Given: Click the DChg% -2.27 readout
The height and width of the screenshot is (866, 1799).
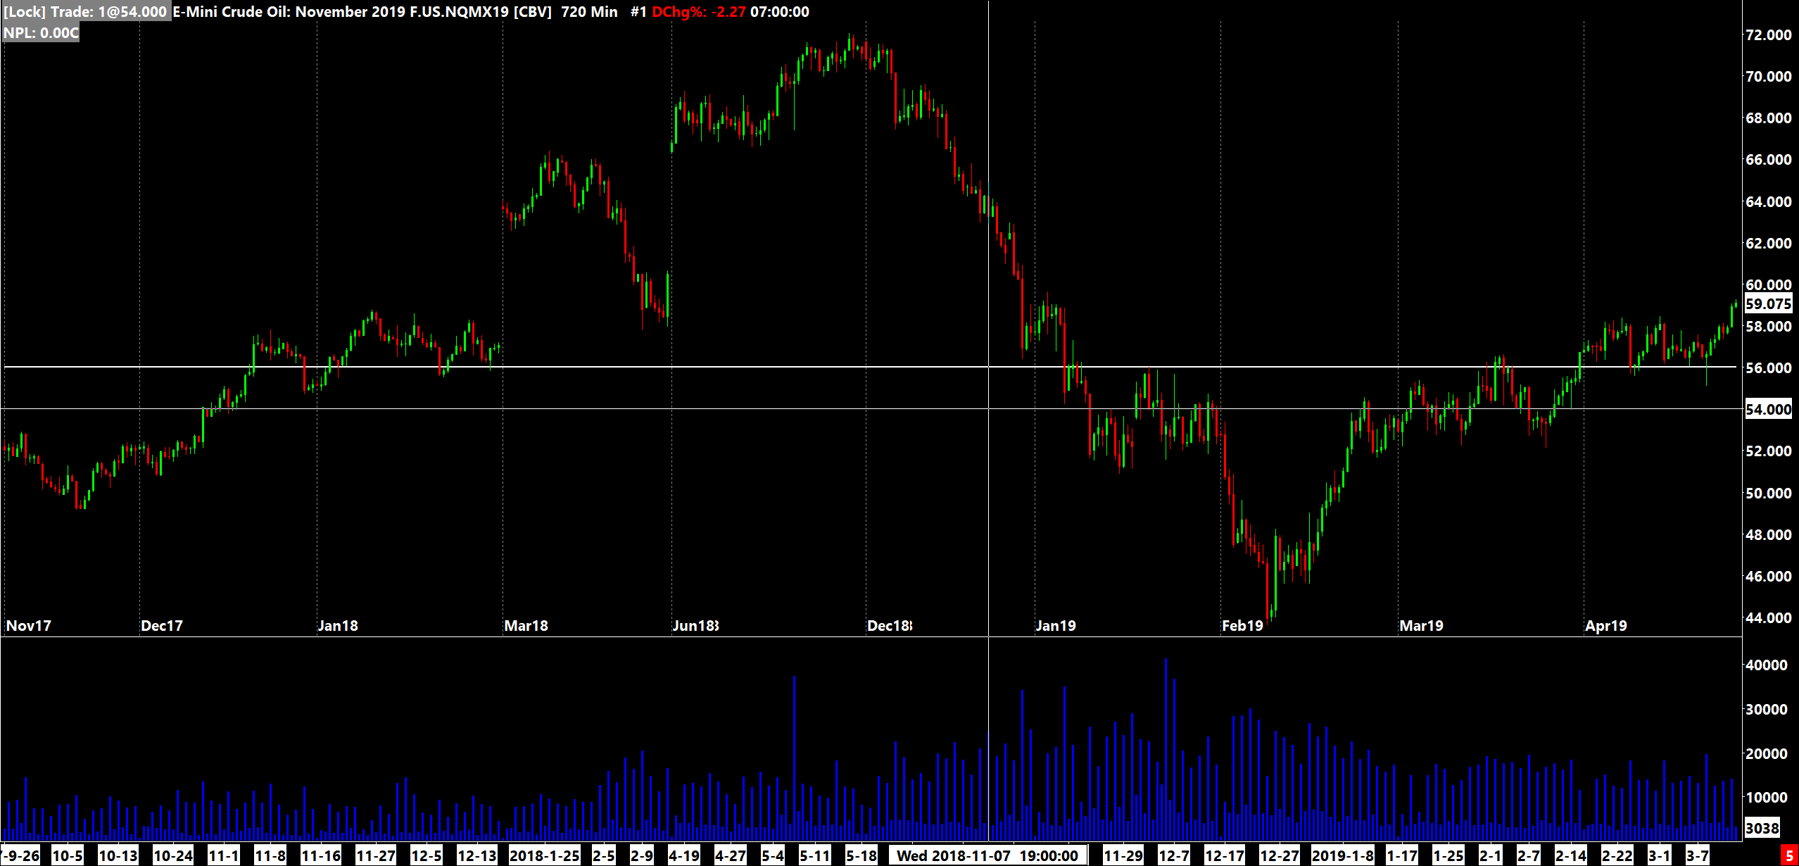Looking at the screenshot, I should tap(698, 12).
